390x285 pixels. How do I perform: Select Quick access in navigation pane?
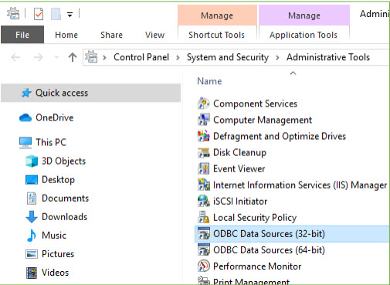tap(90, 93)
